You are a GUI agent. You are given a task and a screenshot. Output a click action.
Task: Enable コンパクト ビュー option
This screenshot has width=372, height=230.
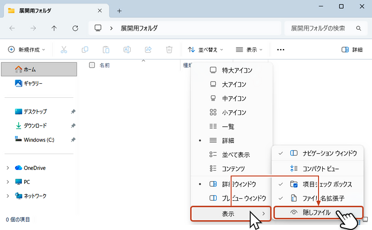(318, 169)
